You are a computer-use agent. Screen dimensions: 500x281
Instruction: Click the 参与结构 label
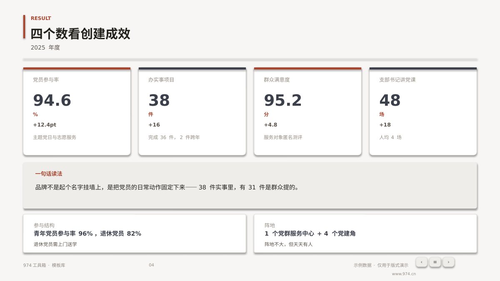(x=44, y=225)
